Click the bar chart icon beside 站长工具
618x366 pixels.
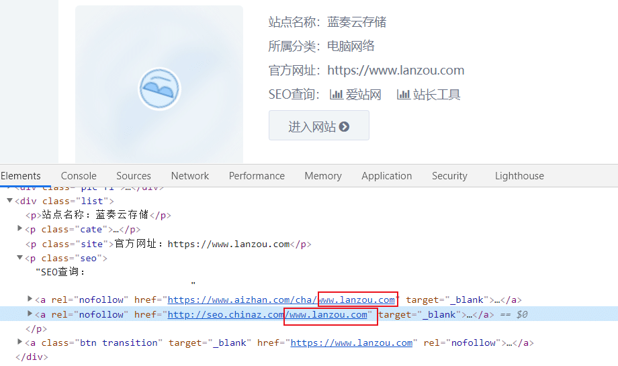click(403, 95)
